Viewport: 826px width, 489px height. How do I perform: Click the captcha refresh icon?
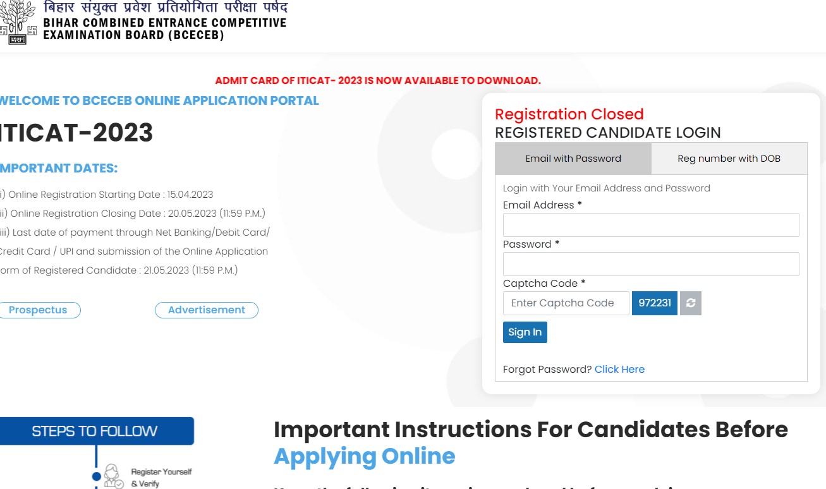coord(691,303)
